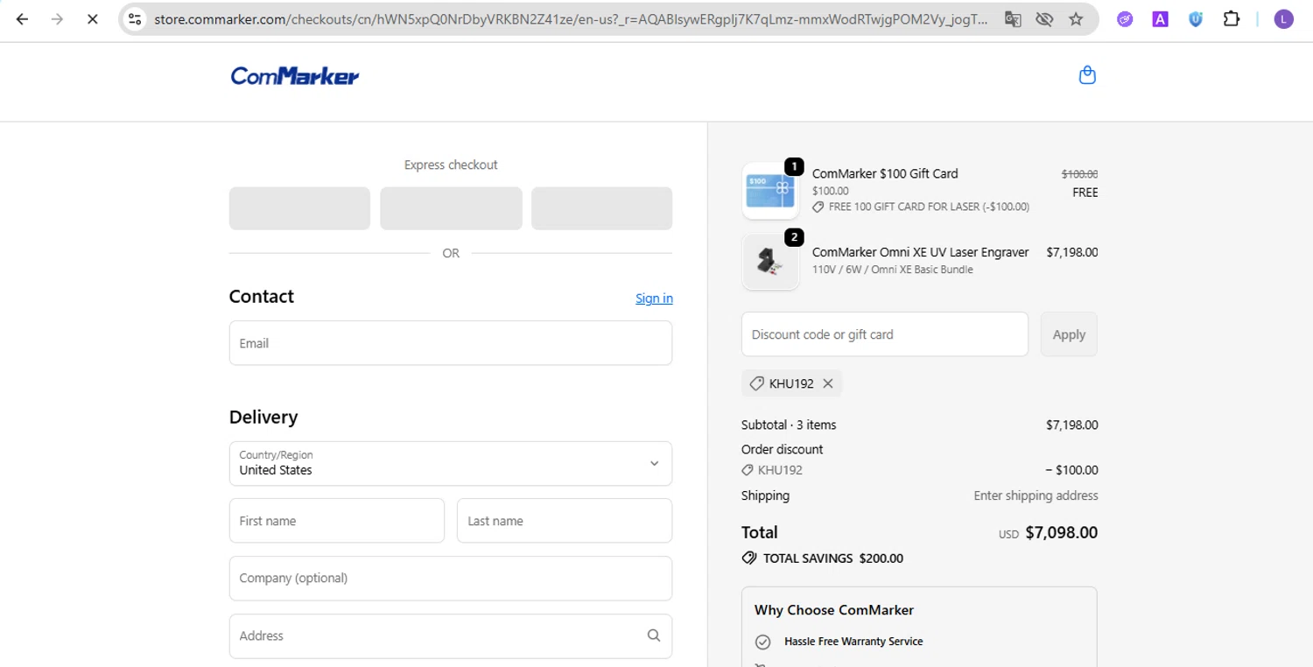1313x667 pixels.
Task: Open site information icon in address bar
Action: coord(134,18)
